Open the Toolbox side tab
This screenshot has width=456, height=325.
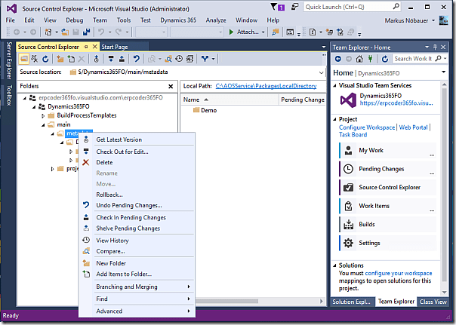click(9, 95)
